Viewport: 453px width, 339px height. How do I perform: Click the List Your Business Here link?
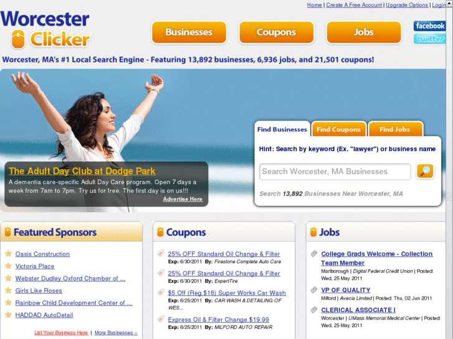pyautogui.click(x=61, y=333)
